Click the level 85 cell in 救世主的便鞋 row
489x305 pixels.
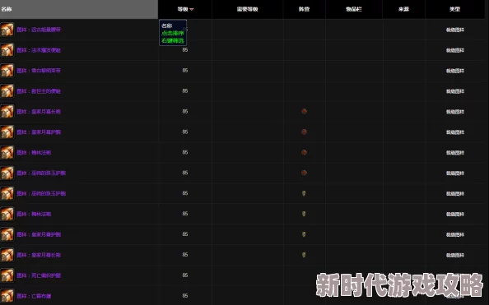tap(185, 91)
